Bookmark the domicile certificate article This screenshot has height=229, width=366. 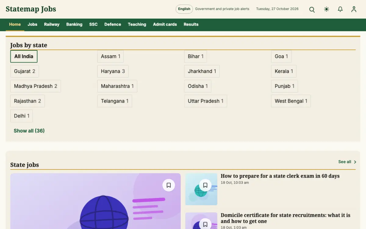(x=205, y=224)
